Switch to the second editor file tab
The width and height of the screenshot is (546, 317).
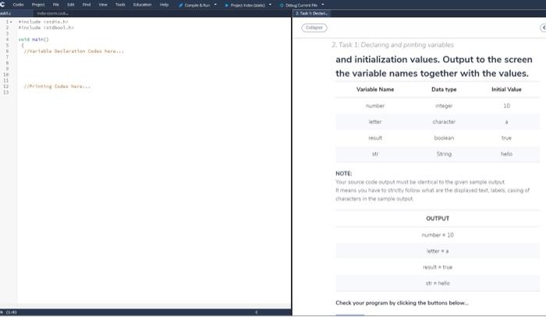(52, 13)
